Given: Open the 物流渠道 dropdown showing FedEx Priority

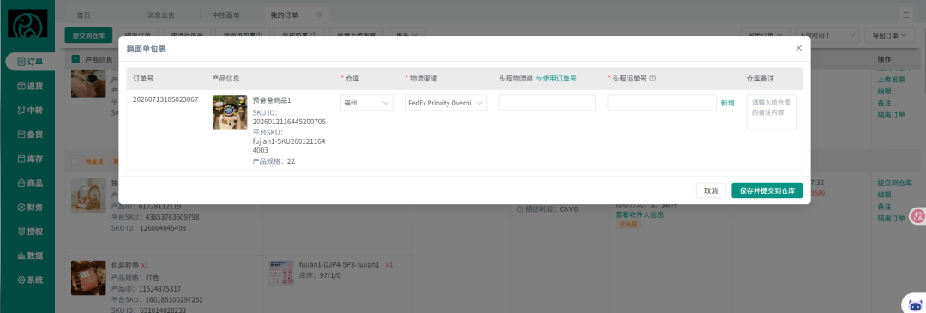Looking at the screenshot, I should coord(446,103).
